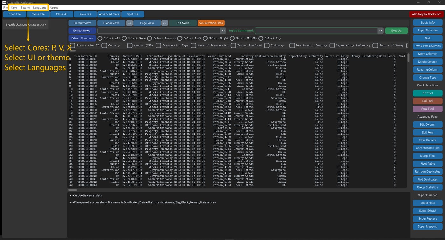Click the >> page forward control
The image size is (445, 240).
click(165, 23)
